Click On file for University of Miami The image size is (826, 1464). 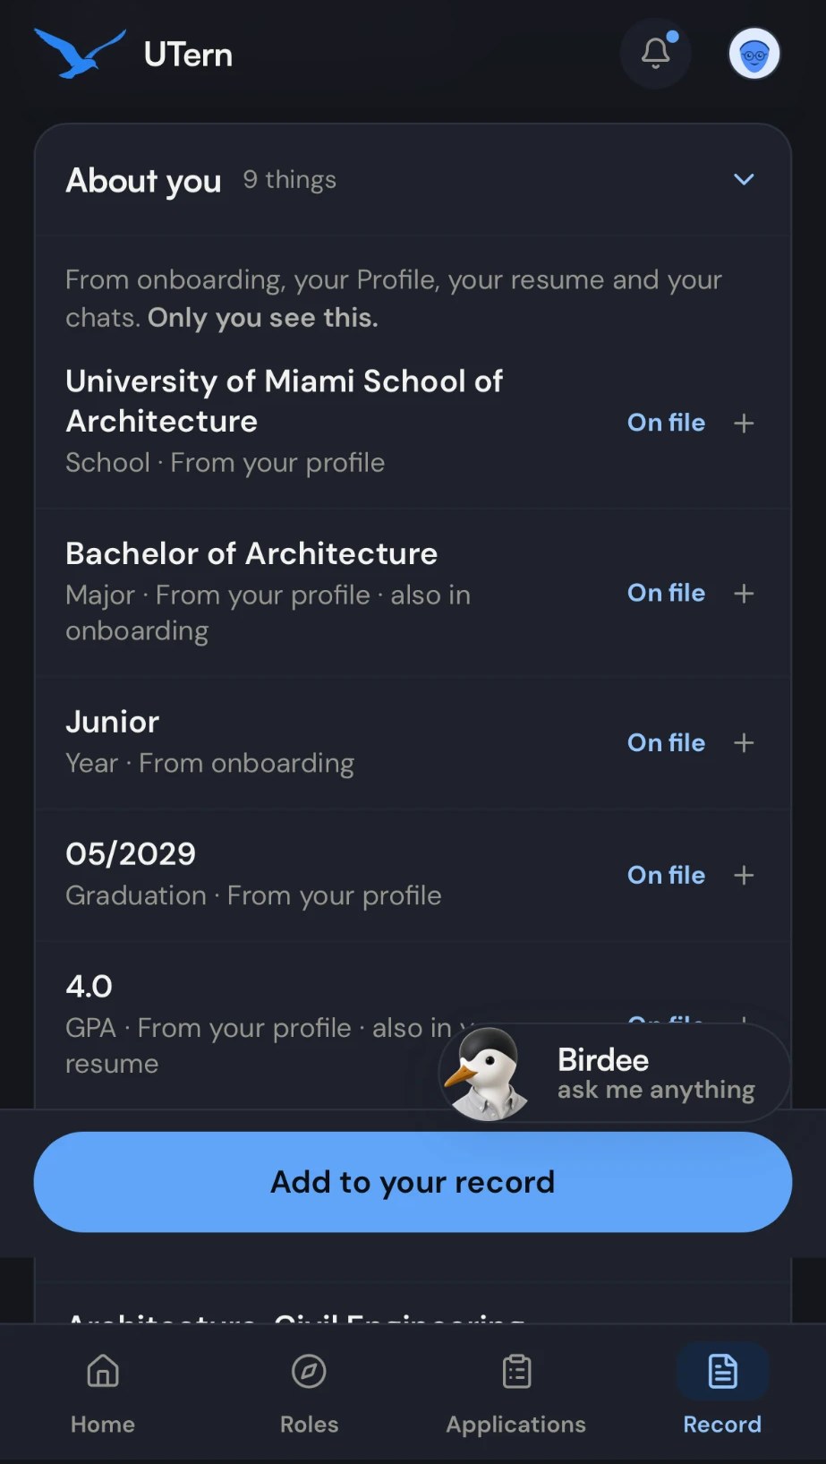[x=666, y=423]
